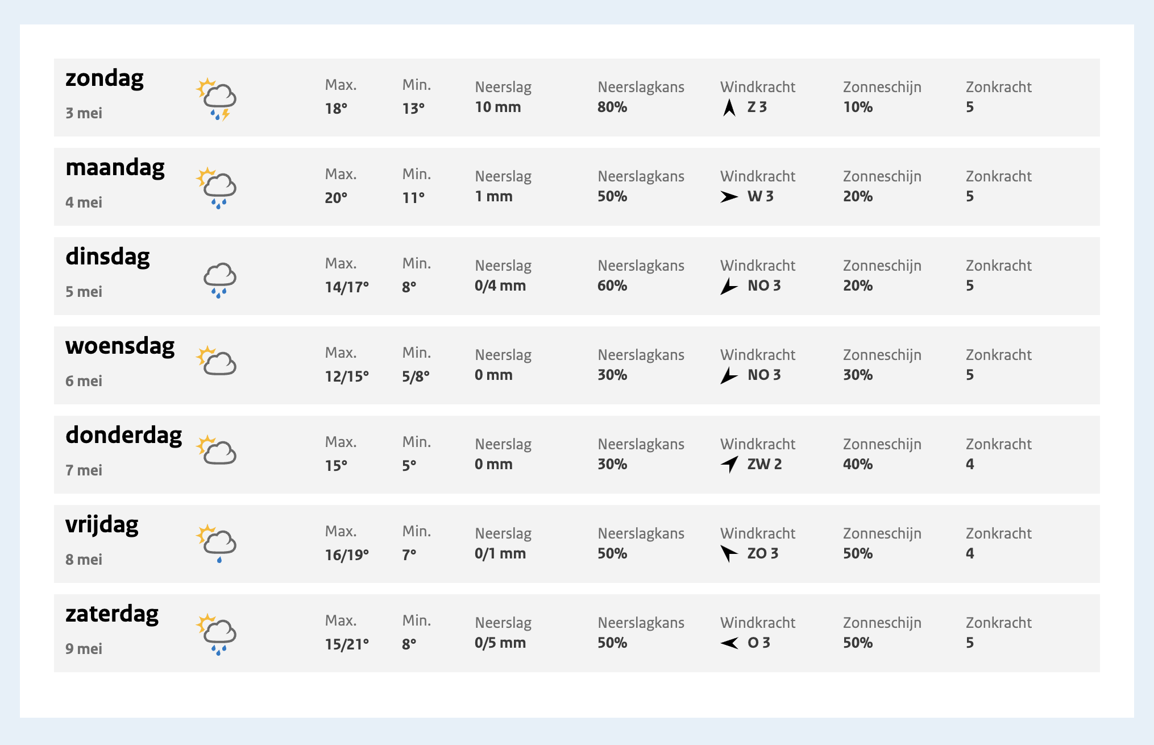Image resolution: width=1154 pixels, height=745 pixels.
Task: Click dinsdag's 60% Neerslagkans value
Action: pos(612,285)
